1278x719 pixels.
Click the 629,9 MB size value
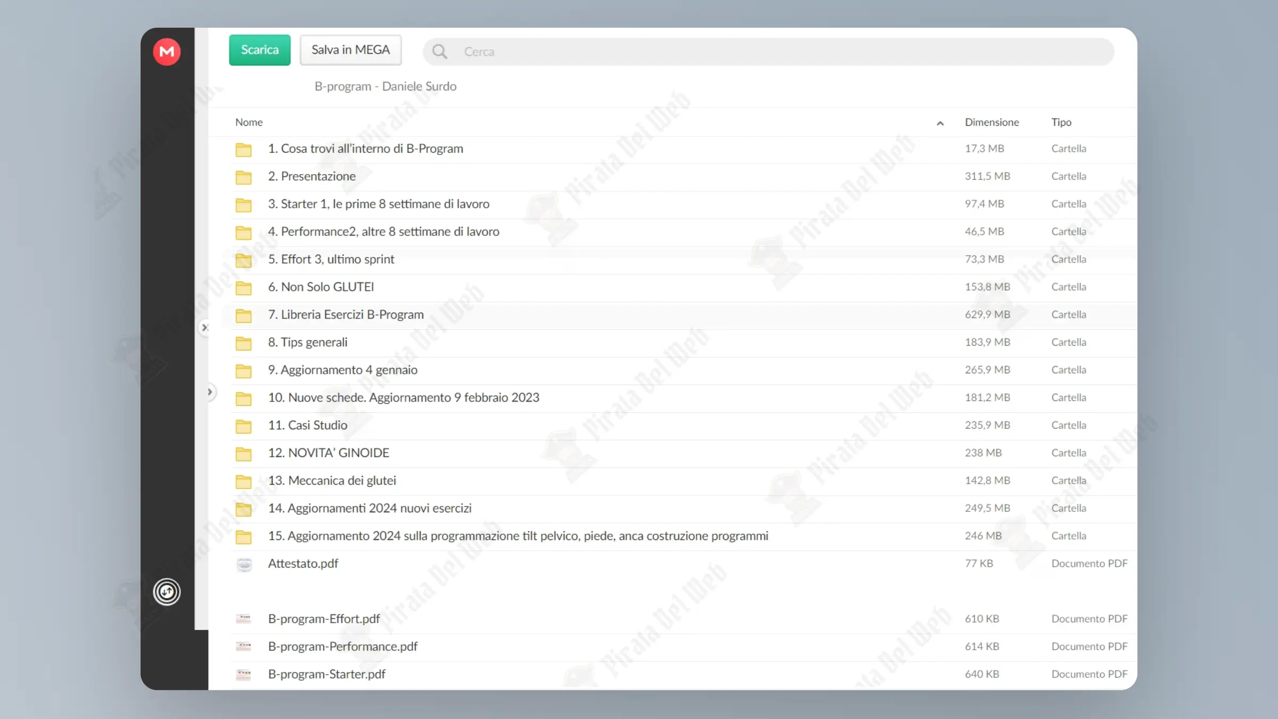pos(987,315)
